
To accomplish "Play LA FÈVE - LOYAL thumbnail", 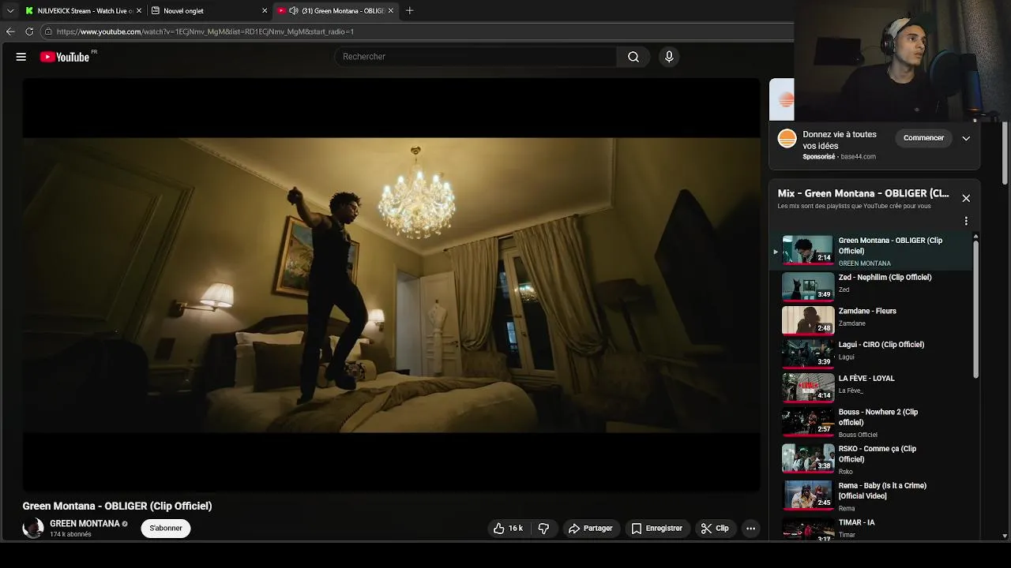I will click(x=808, y=387).
